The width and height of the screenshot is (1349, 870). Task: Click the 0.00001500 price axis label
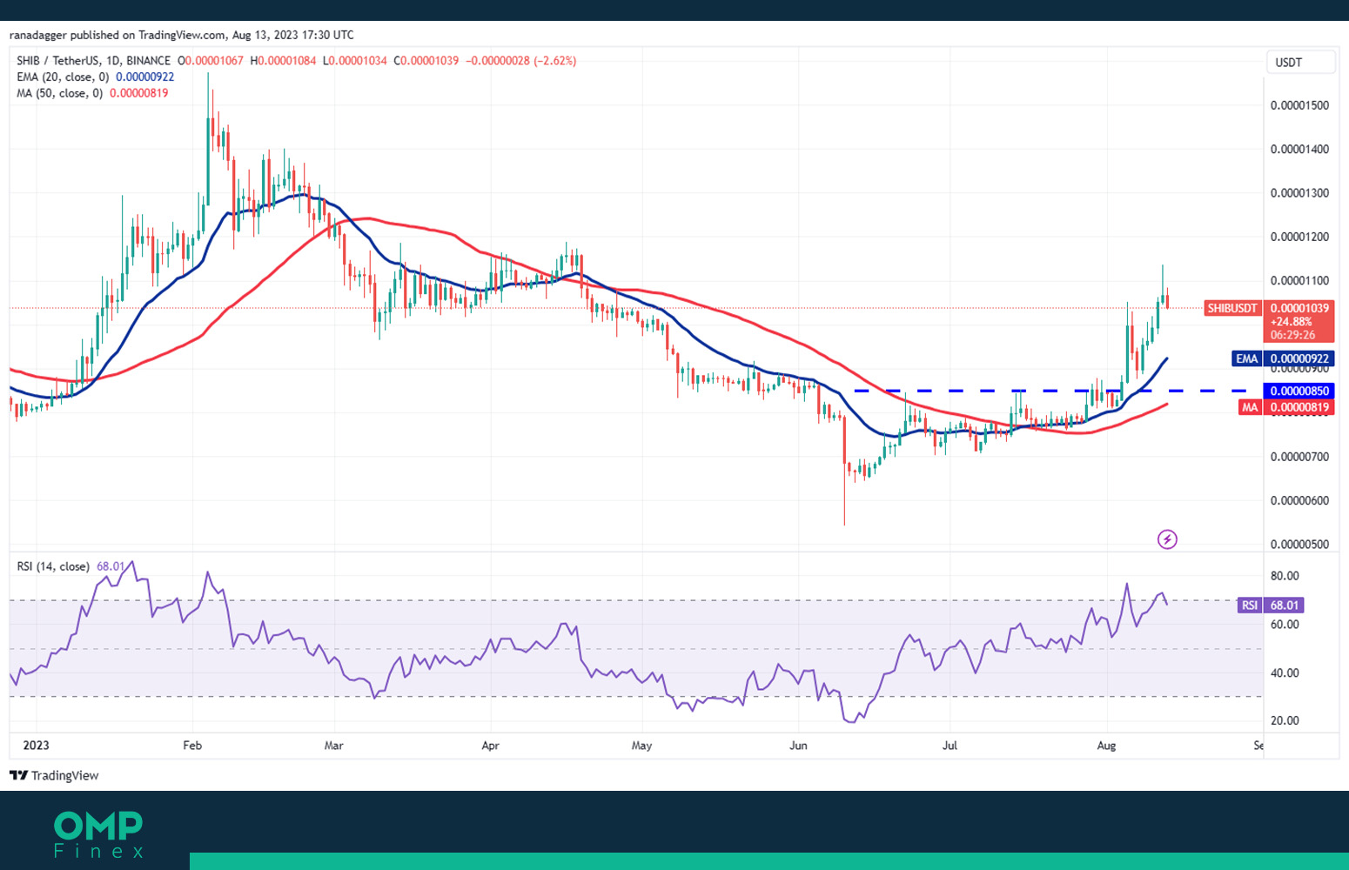(1299, 105)
